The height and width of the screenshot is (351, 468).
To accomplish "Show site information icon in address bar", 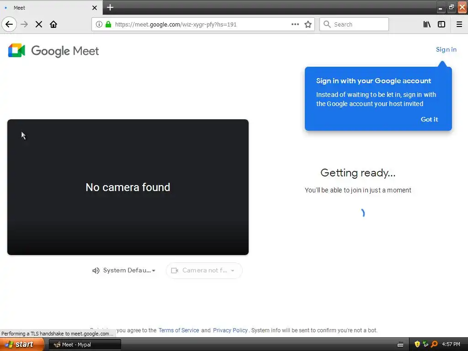I will [99, 24].
